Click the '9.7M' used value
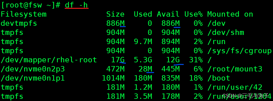273x101 pixels. [x=143, y=42]
